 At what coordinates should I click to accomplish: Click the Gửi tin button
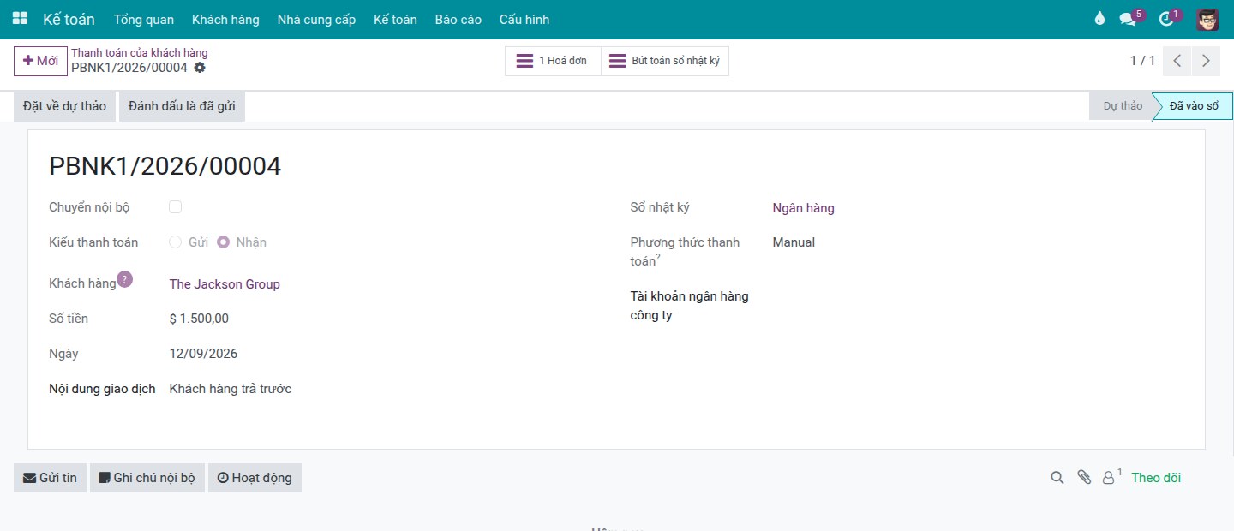(x=50, y=478)
